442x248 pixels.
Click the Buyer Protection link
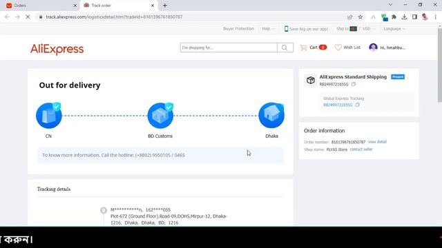(x=238, y=29)
